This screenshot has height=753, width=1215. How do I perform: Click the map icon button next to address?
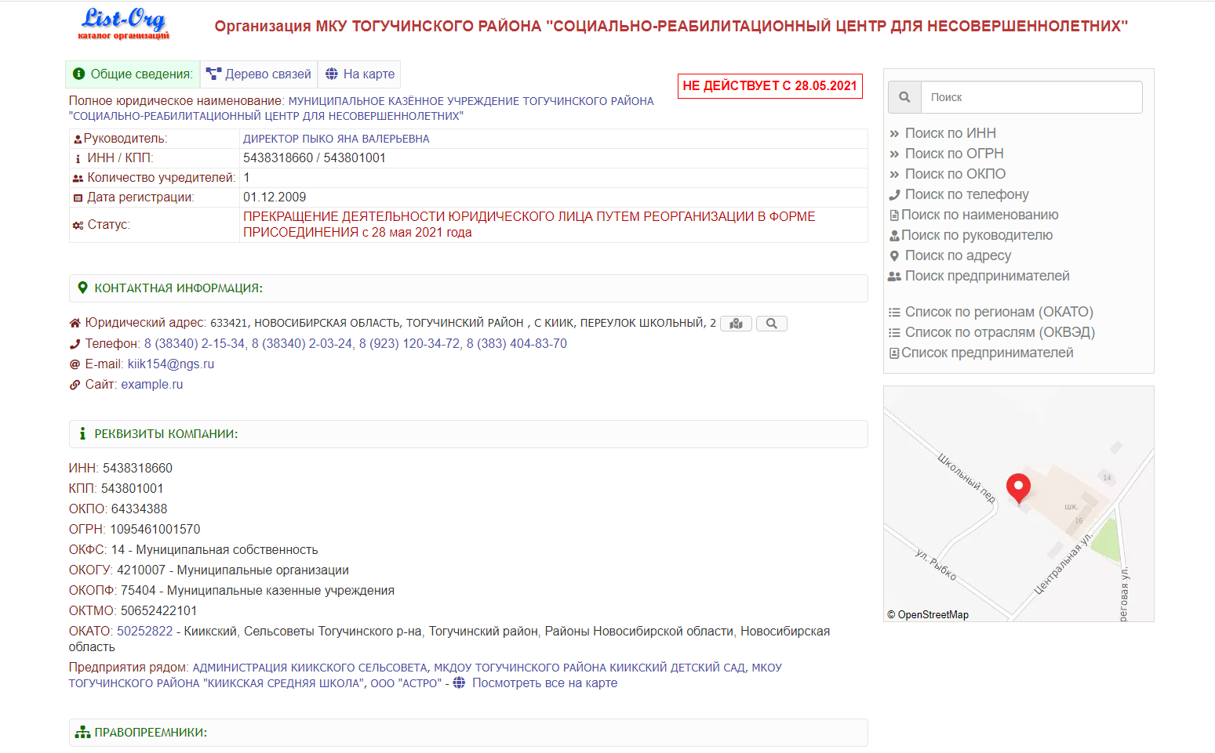(x=736, y=324)
